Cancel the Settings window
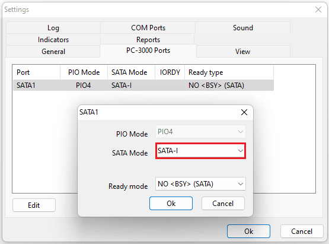The height and width of the screenshot is (244, 329). click(302, 232)
